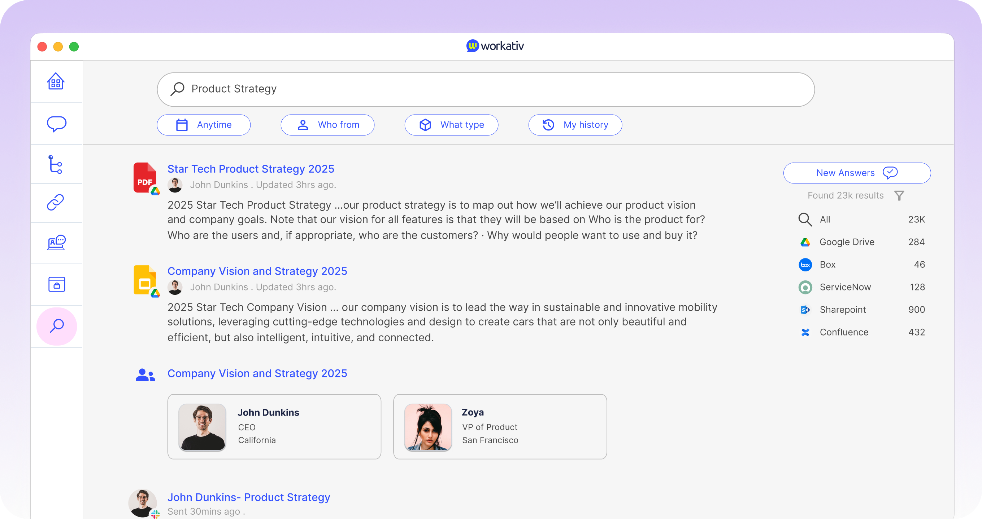Screen dimensions: 982x519
Task: Click the briefcase icon in the sidebar
Action: tap(56, 284)
